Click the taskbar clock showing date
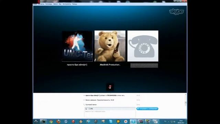This screenshot has width=220, height=124. [181, 122]
